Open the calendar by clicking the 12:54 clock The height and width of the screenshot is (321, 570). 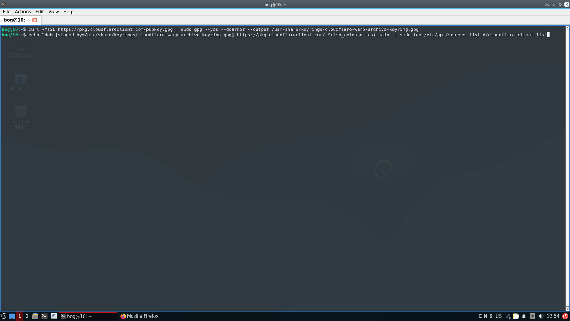(x=553, y=316)
